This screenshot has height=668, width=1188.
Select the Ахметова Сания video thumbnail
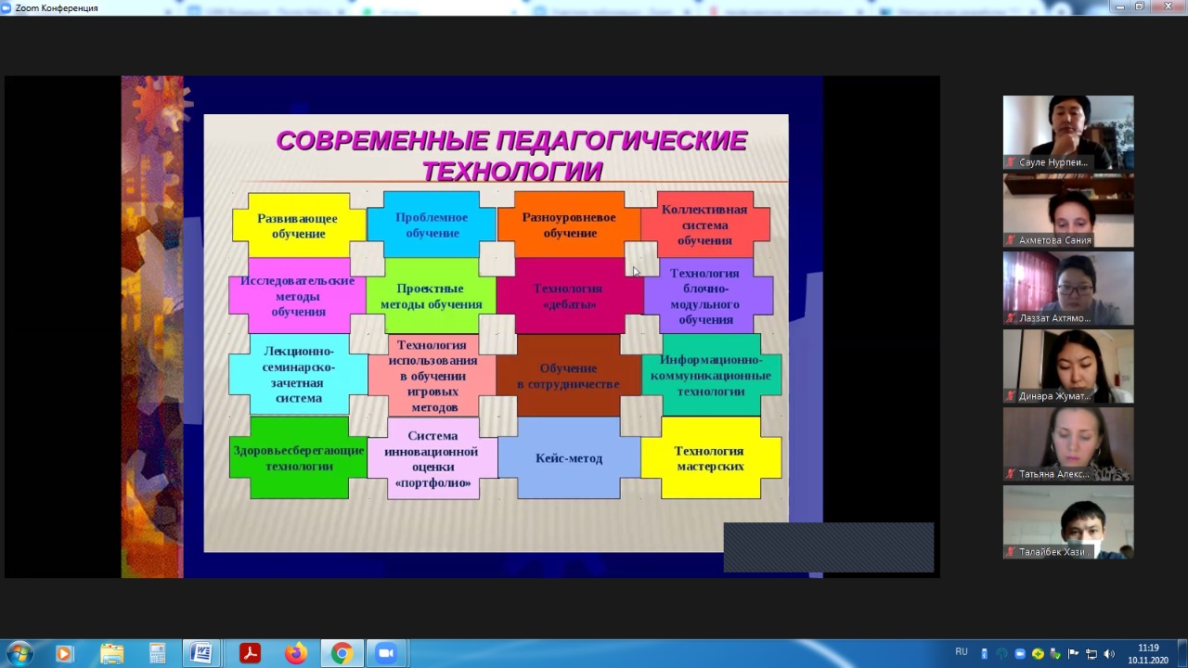tap(1067, 211)
